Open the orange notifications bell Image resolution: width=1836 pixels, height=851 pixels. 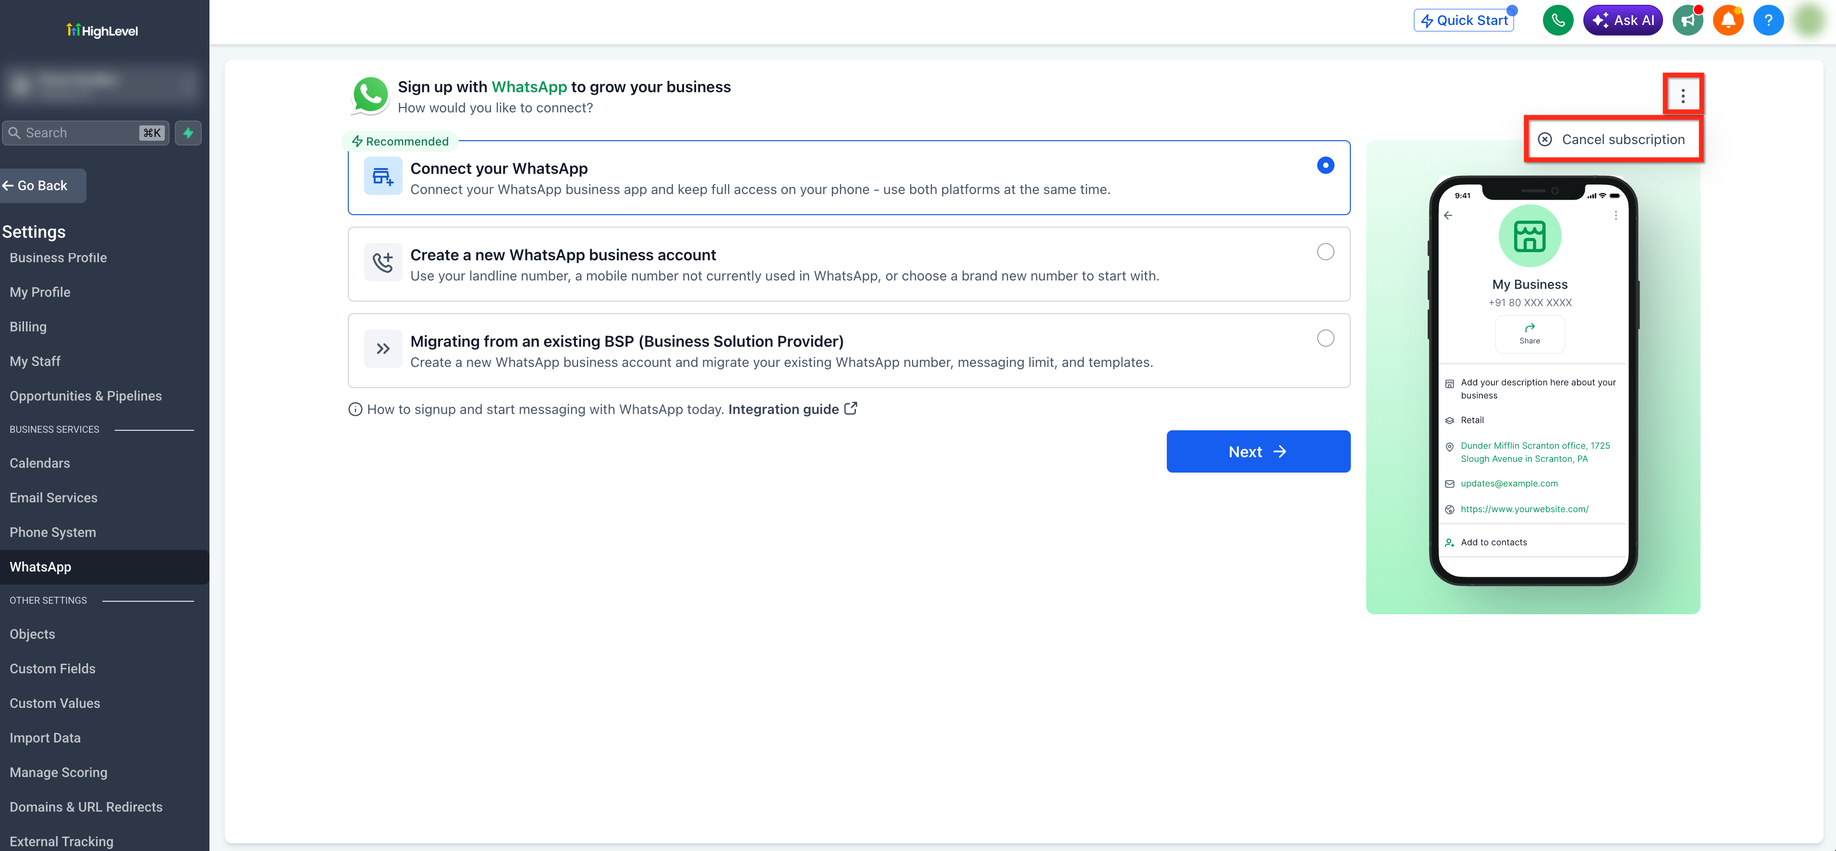pos(1727,20)
